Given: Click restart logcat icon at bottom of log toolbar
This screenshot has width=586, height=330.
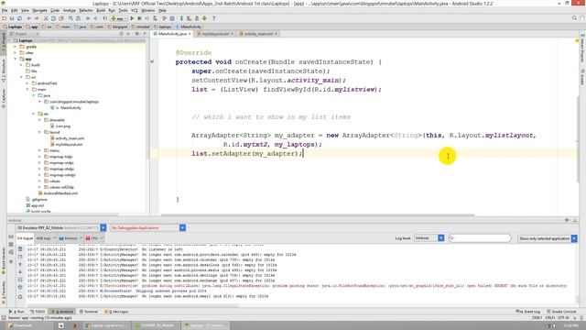Looking at the screenshot, I should click(x=20, y=297).
